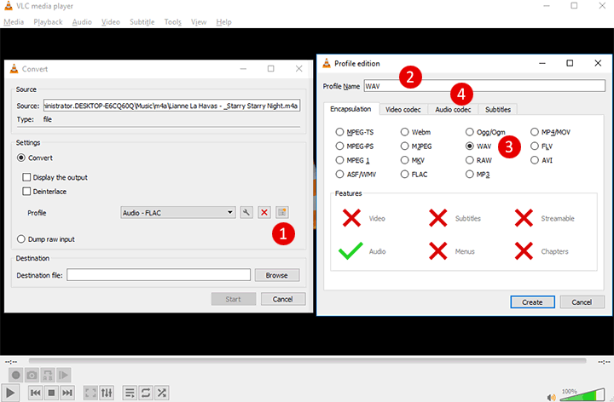Click Create in Profile edition
The image size is (614, 402).
point(532,301)
